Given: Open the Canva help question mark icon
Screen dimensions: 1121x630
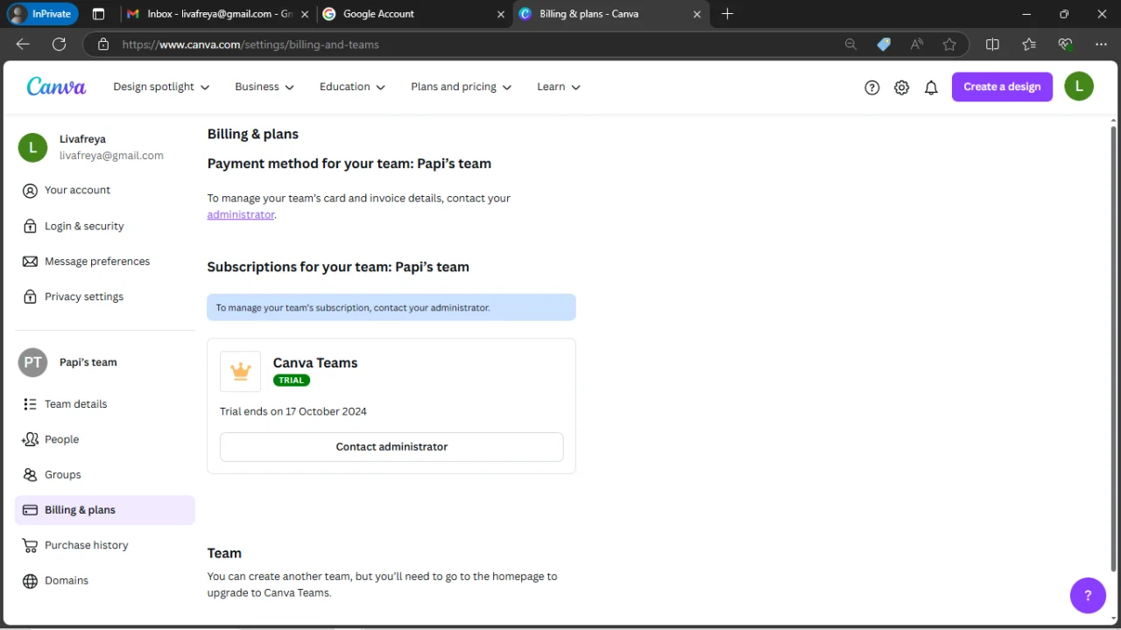Looking at the screenshot, I should click(x=871, y=87).
